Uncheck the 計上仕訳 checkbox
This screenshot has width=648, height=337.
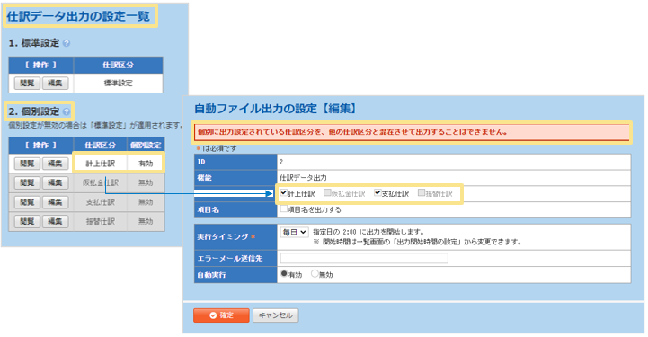(283, 192)
